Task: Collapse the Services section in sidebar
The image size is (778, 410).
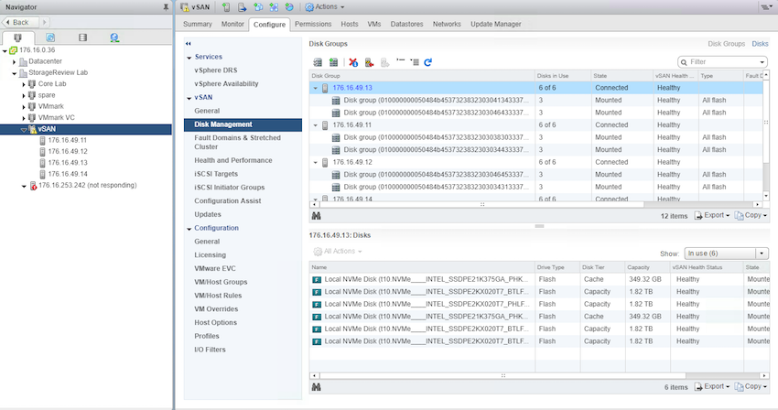Action: [189, 58]
